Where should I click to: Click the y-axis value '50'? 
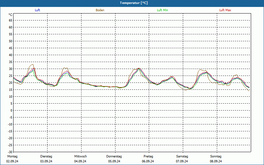pyautogui.click(x=11, y=41)
